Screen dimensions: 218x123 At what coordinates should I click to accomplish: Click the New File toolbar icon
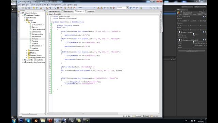pos(20,8)
